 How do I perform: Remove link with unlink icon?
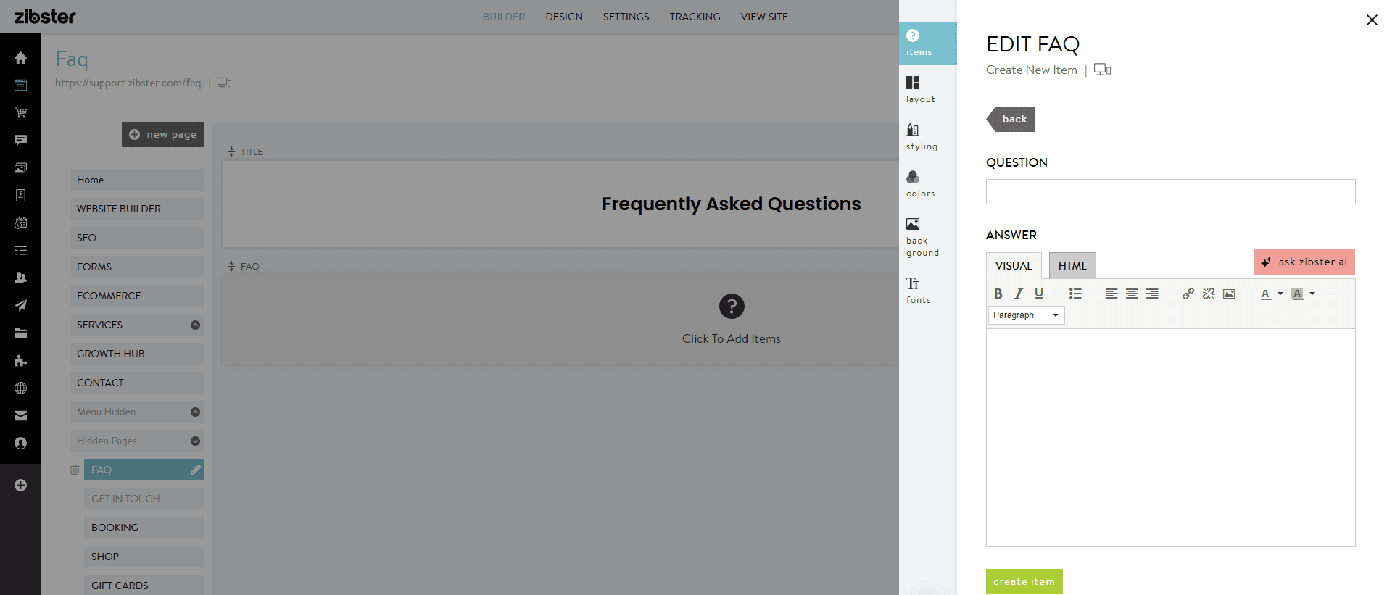coord(1209,294)
